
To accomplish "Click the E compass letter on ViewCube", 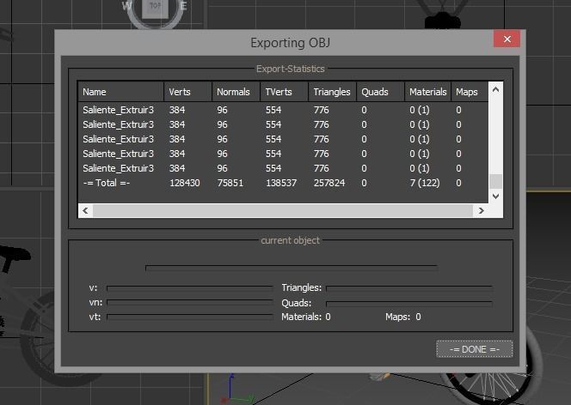I will click(x=183, y=6).
